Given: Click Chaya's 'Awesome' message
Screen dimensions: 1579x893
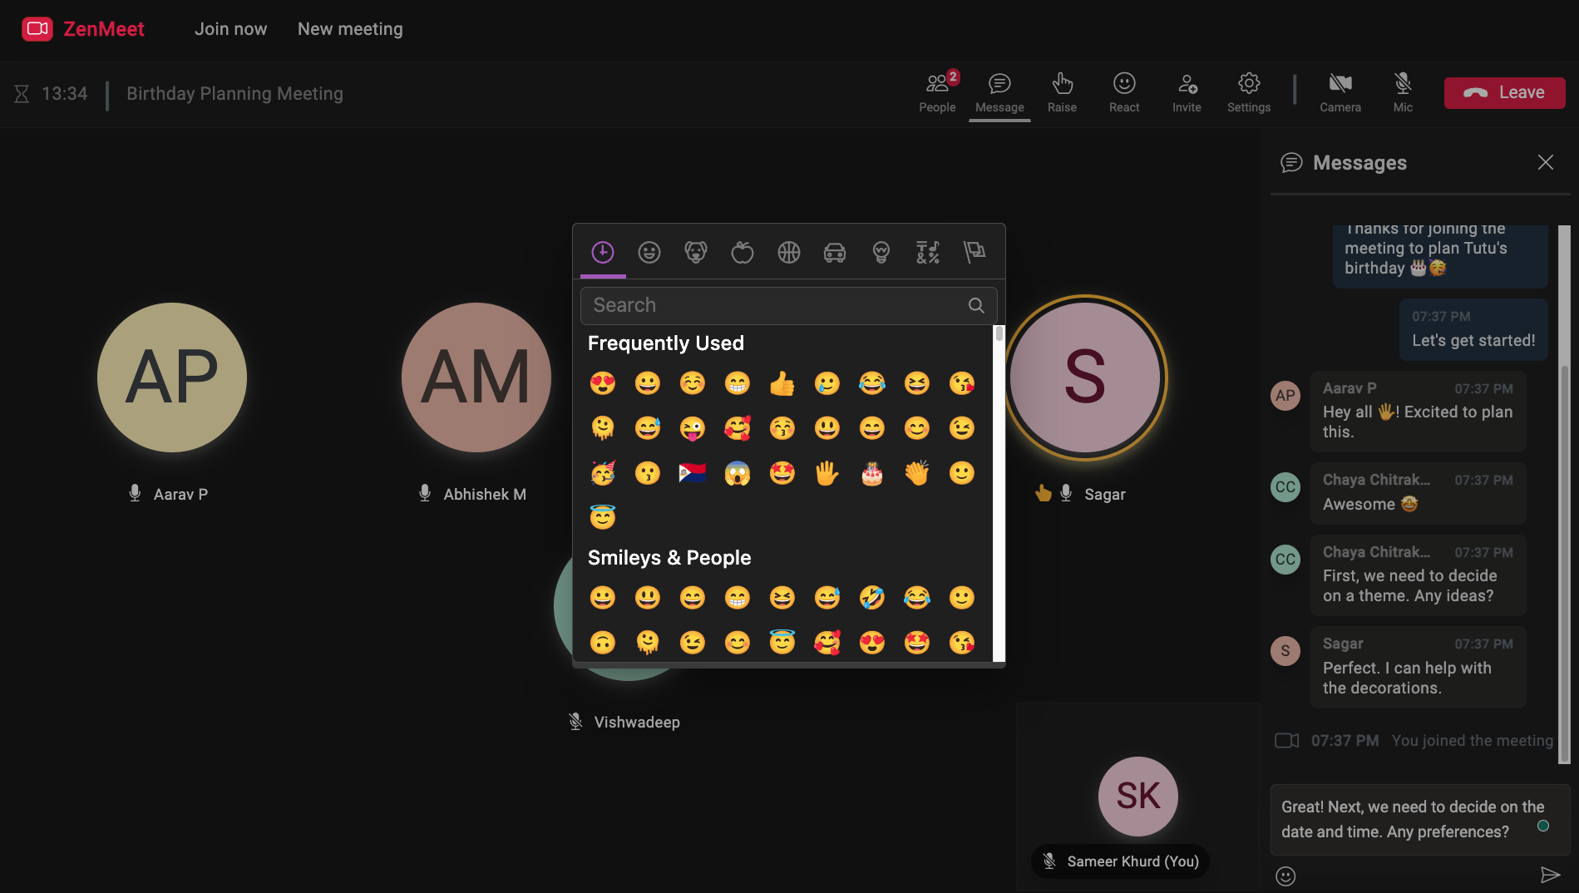Looking at the screenshot, I should click(x=1419, y=493).
